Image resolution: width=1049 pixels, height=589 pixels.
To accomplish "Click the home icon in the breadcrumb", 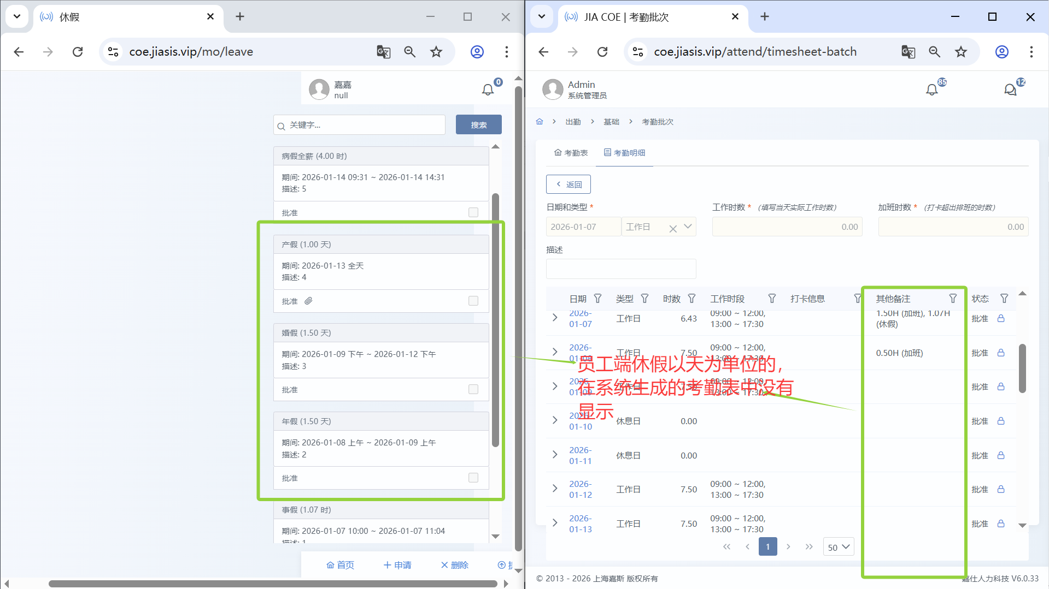I will tap(540, 122).
